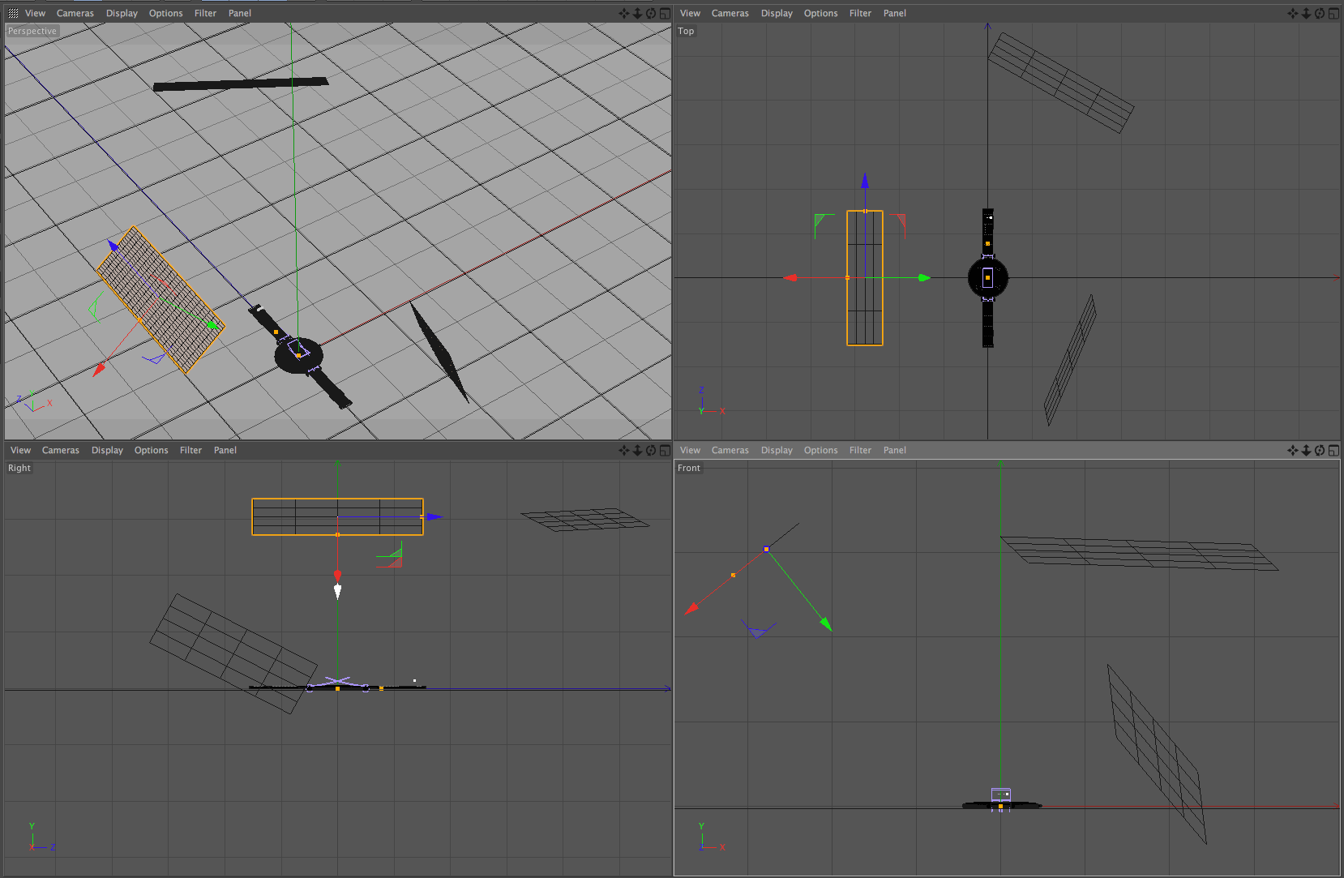Open the Display menu in the Right viewport

click(107, 450)
